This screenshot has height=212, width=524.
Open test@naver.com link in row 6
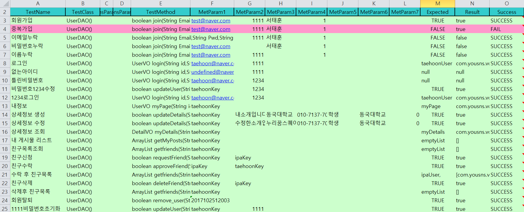click(x=211, y=46)
